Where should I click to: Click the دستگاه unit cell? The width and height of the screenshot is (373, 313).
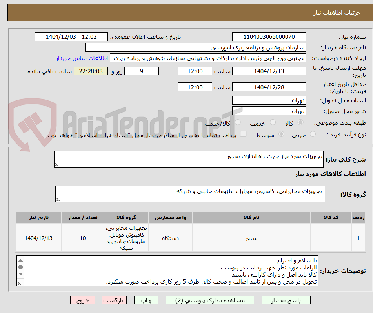(171, 238)
